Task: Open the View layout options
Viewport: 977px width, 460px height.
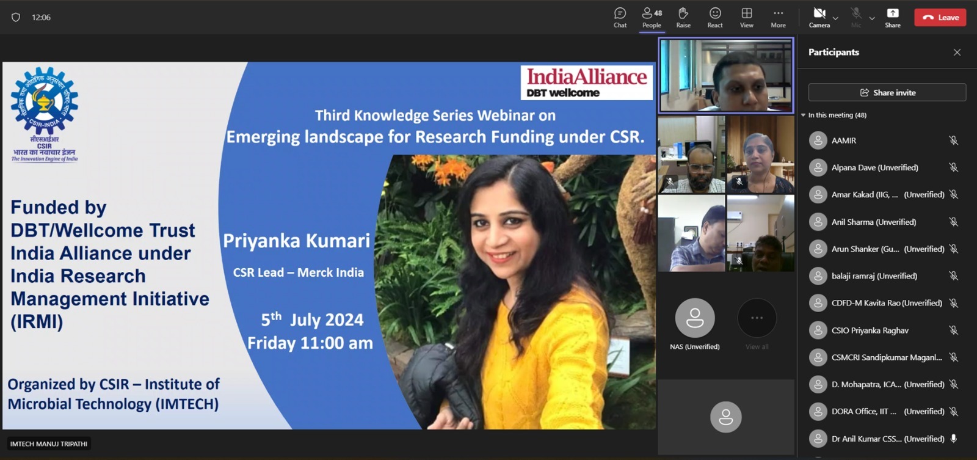Action: click(746, 17)
